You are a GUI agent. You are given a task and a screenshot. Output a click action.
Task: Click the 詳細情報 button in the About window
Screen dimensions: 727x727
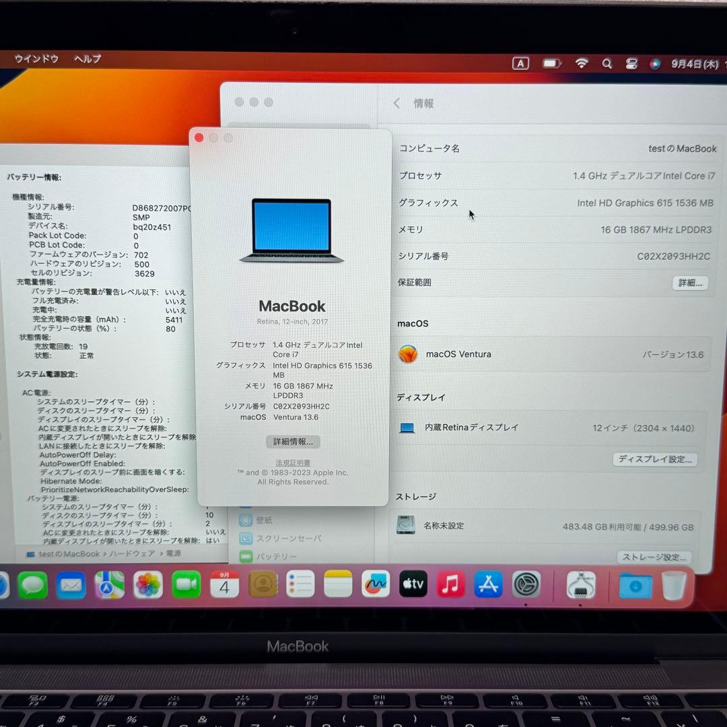point(292,442)
